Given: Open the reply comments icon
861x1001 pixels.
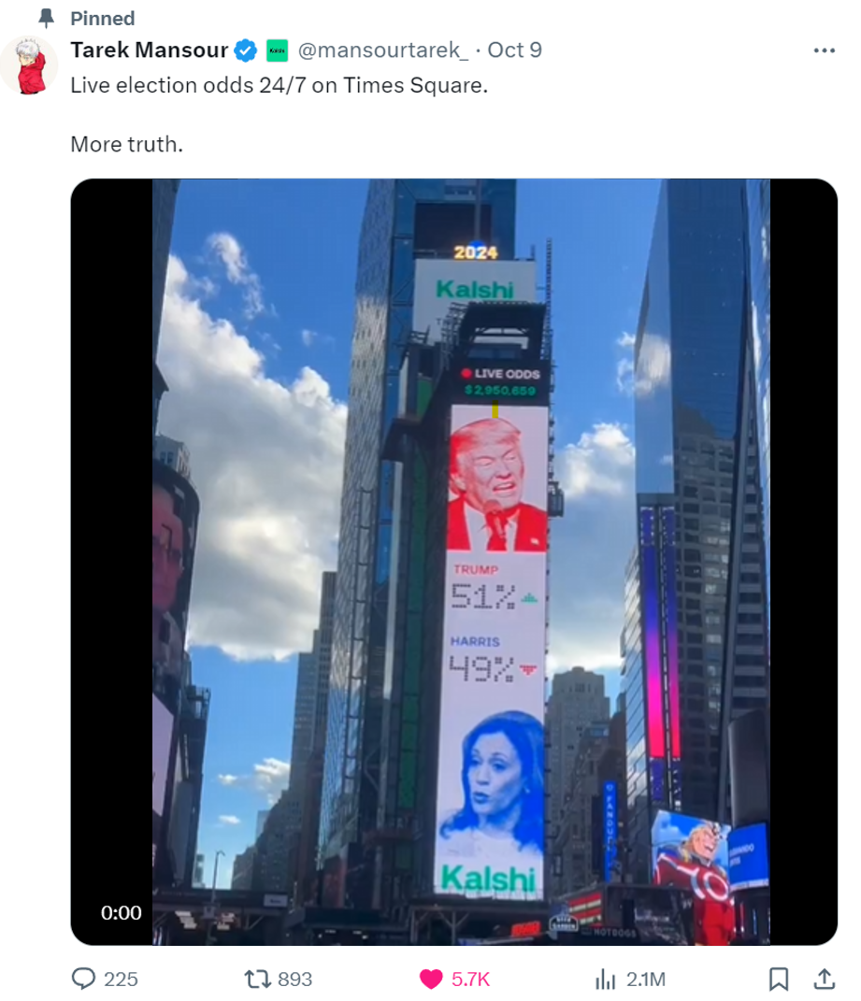Looking at the screenshot, I should tap(84, 978).
